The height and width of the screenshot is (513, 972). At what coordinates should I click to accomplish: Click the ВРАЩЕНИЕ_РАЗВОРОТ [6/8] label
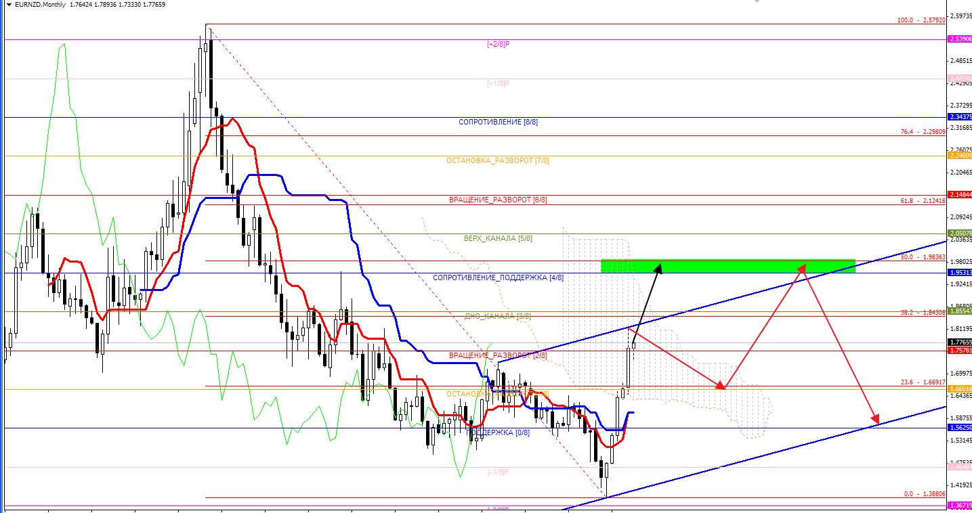click(x=498, y=200)
